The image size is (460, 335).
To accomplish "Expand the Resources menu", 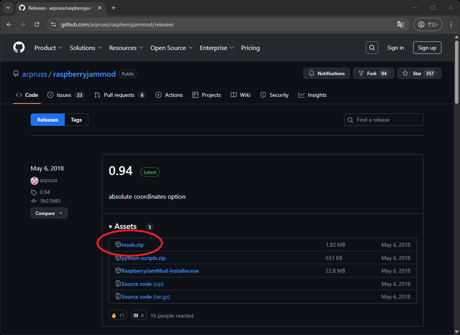I will [126, 48].
